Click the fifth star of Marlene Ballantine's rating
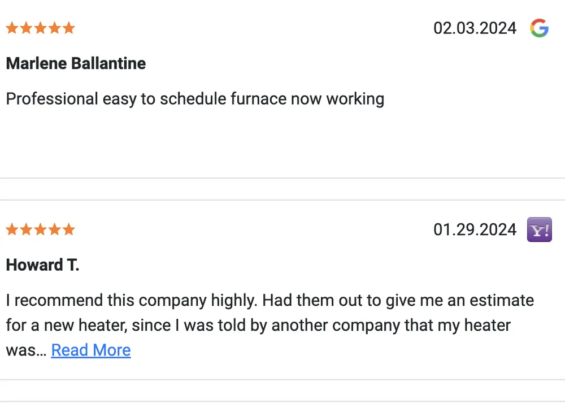 (x=68, y=28)
